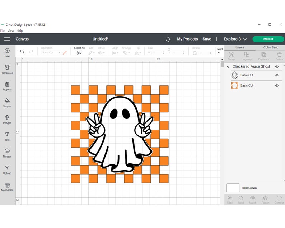Click the Canvas label in header
This screenshot has width=285, height=228.
point(22,39)
